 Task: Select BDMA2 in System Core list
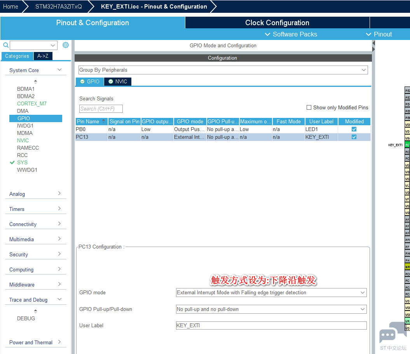point(26,96)
